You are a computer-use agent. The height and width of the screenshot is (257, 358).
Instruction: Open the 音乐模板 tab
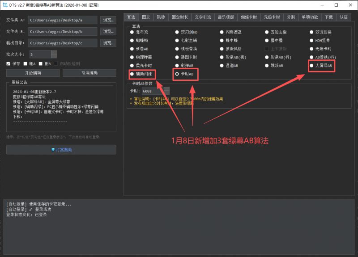point(226,17)
